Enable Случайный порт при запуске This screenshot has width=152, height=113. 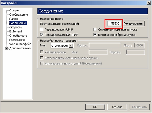click(x=95, y=29)
